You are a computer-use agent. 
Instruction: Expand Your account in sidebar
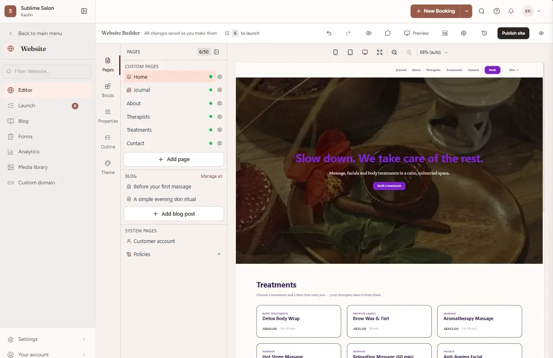click(x=48, y=354)
